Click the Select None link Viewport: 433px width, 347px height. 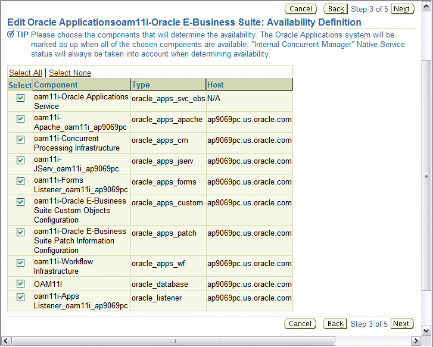pos(70,73)
